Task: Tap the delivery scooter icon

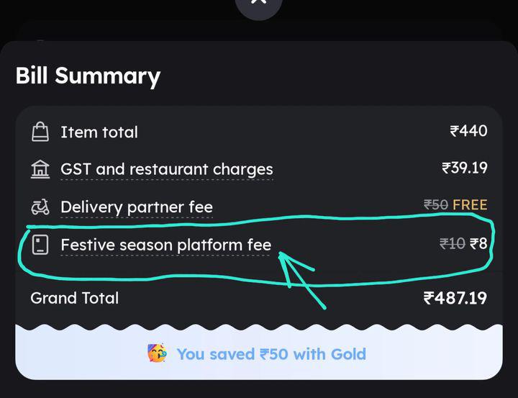Action: (x=40, y=207)
